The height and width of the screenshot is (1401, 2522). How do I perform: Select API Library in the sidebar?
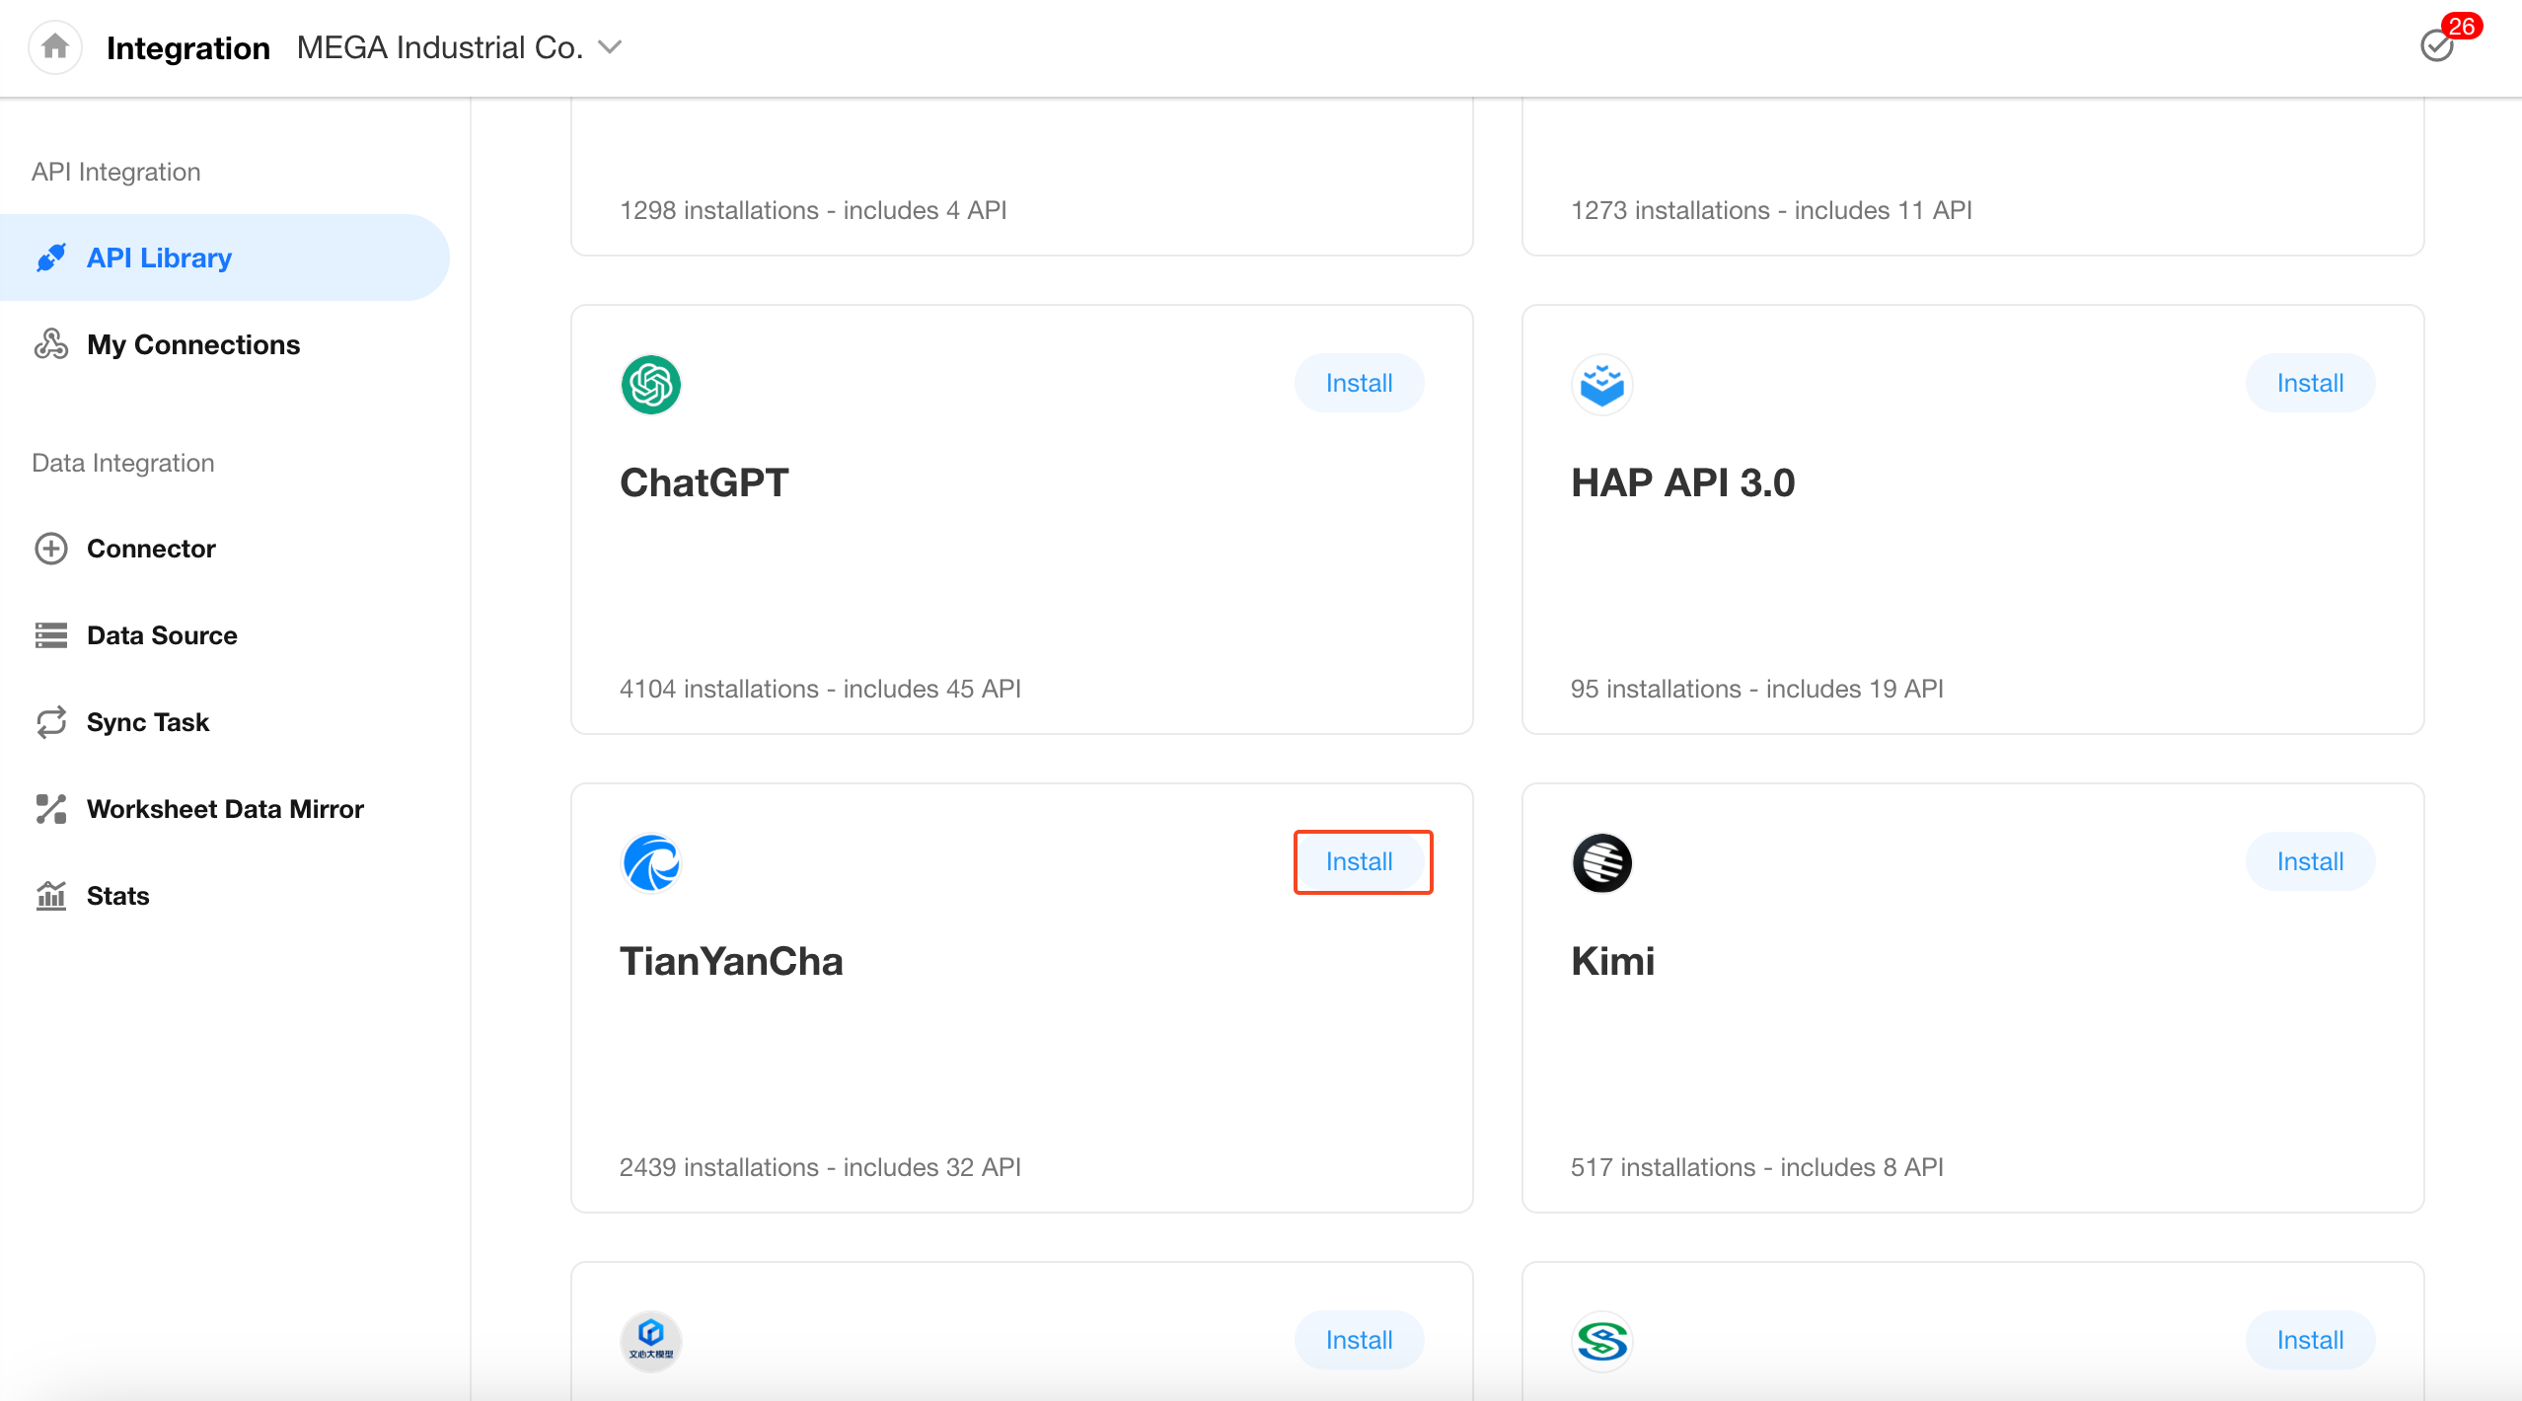tap(159, 258)
